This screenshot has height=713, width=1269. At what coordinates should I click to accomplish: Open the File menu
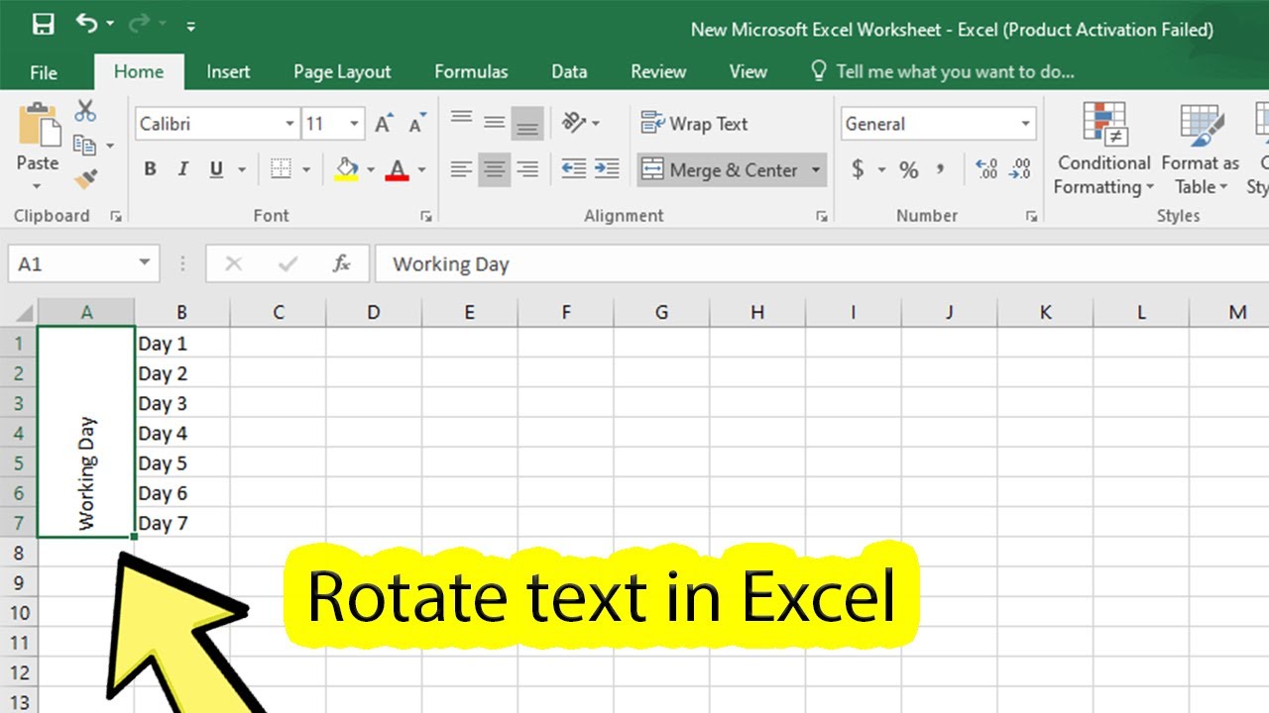tap(44, 71)
